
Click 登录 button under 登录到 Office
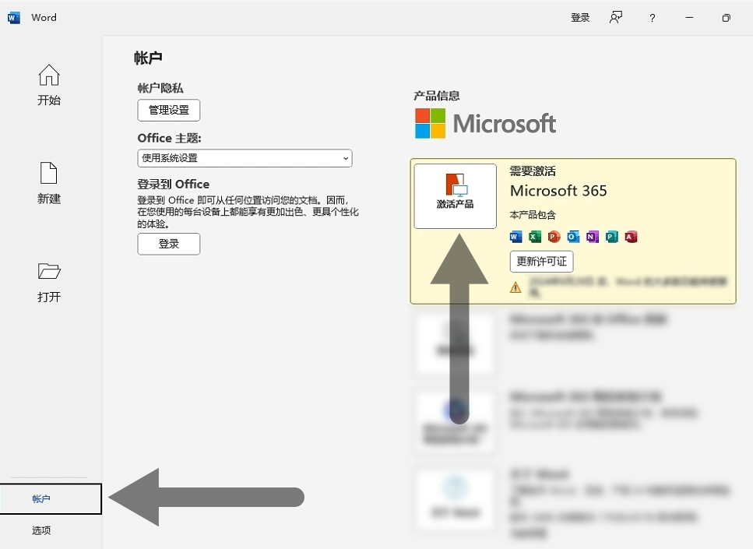pos(169,244)
